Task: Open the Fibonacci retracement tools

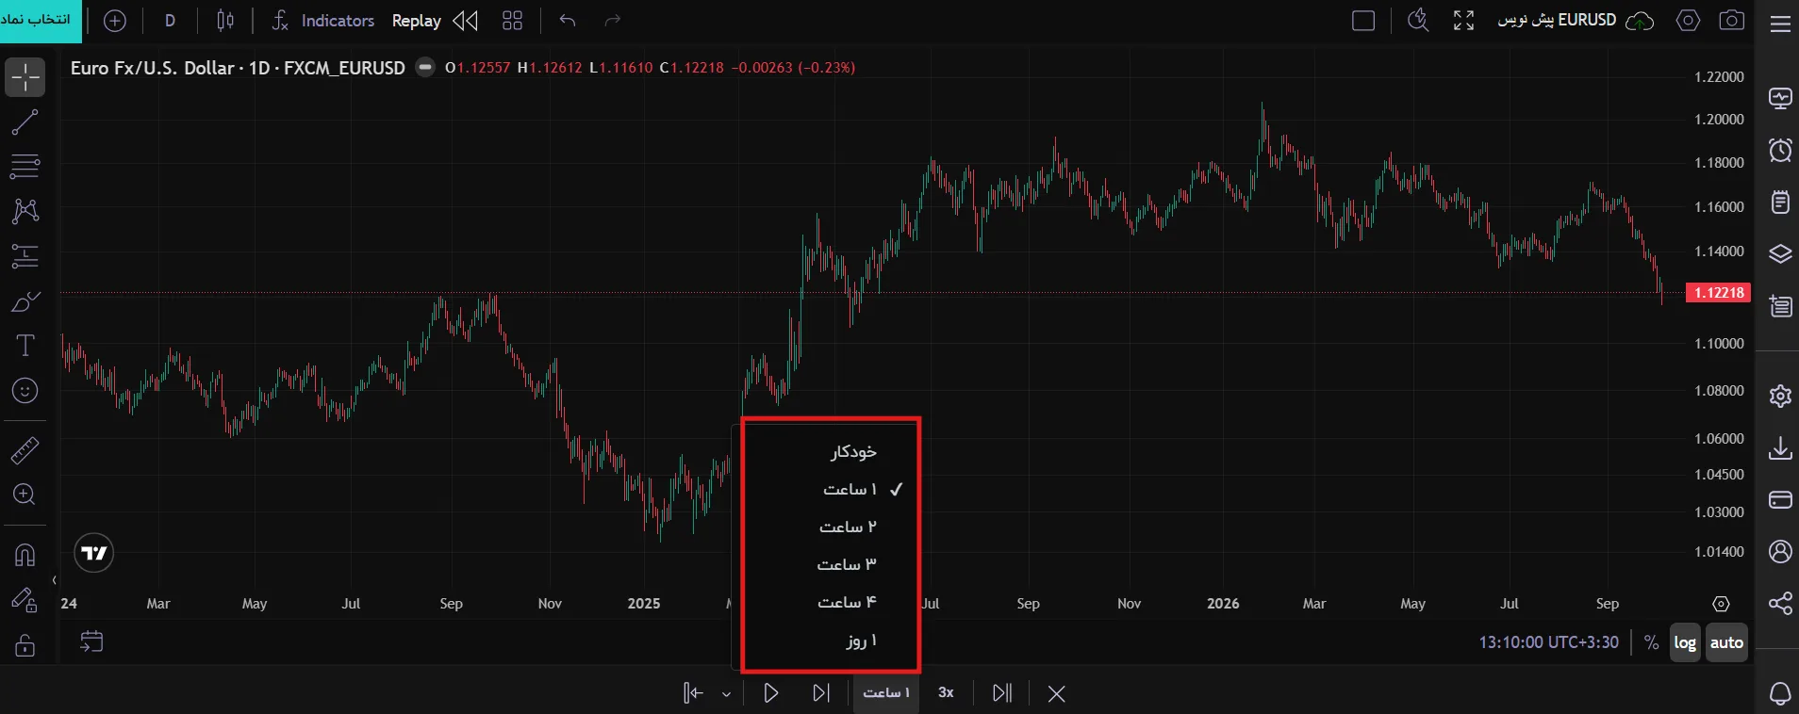Action: pos(25,167)
